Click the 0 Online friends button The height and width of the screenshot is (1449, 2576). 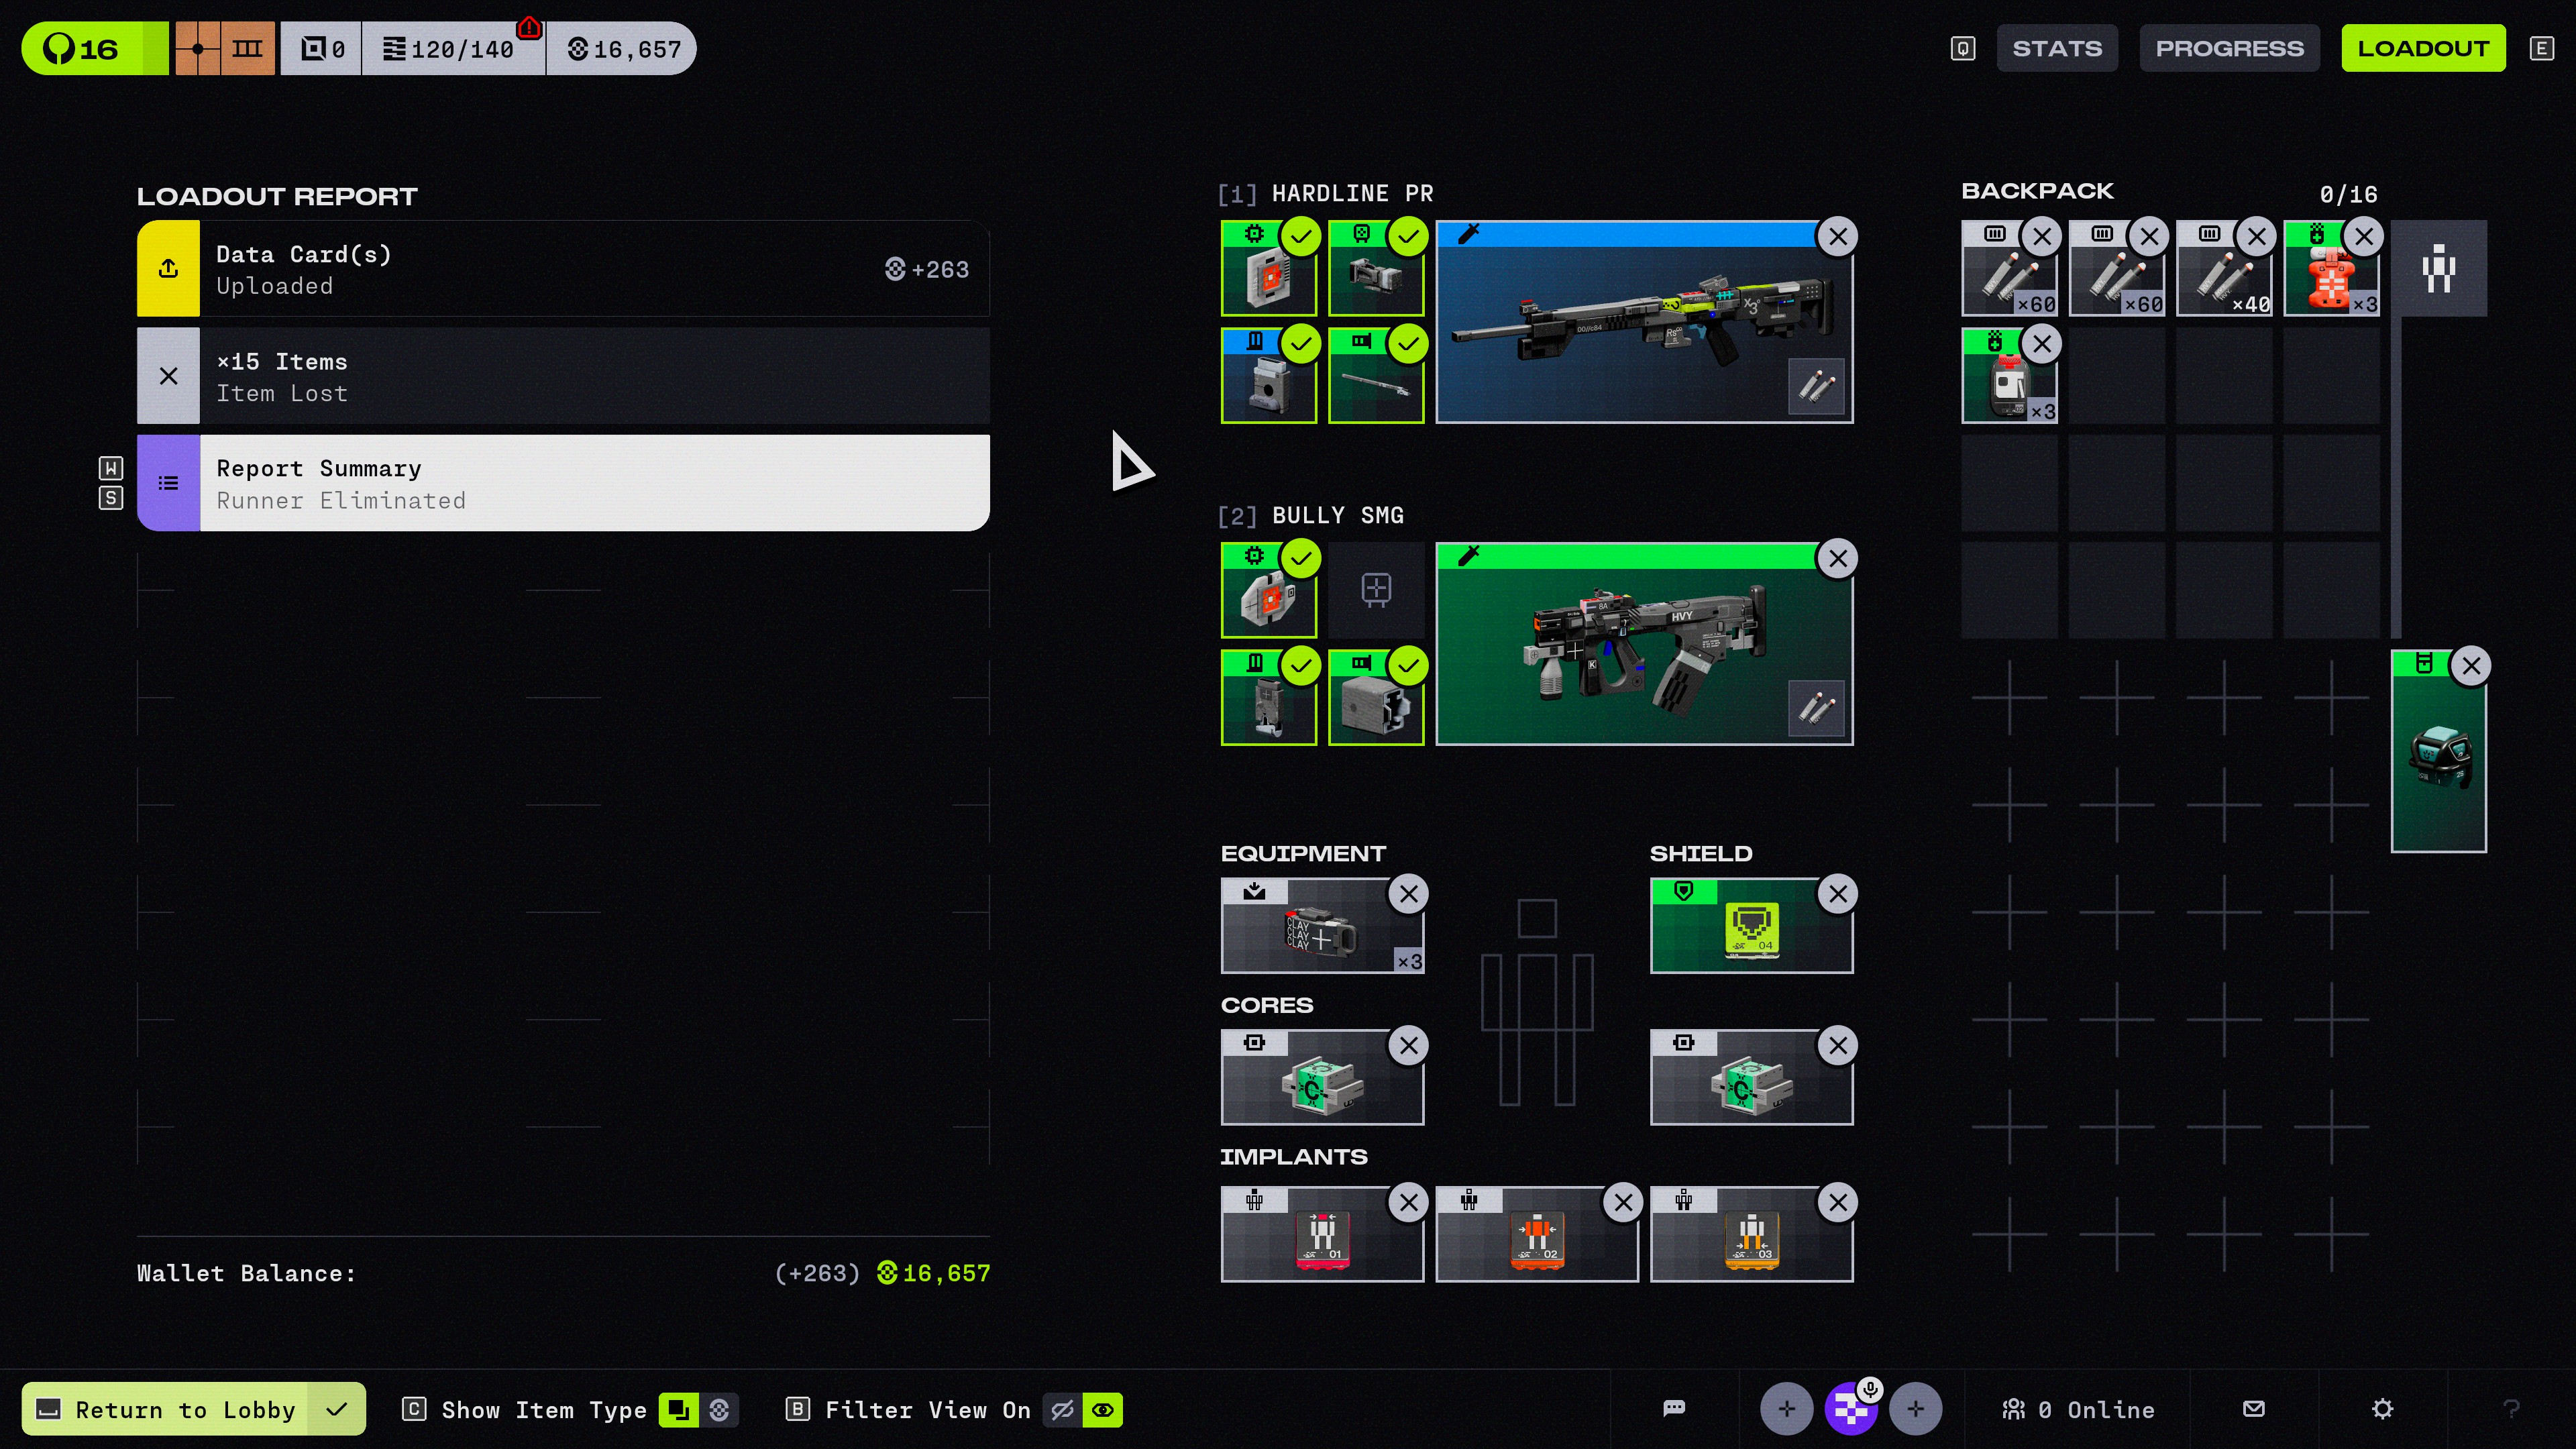tap(2078, 1410)
